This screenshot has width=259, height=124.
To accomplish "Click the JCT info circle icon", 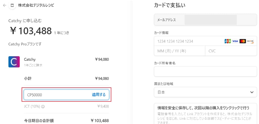I will coord(43,107).
